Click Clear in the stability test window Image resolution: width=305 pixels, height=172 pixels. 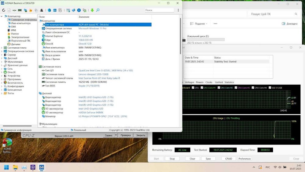pyautogui.click(x=192, y=159)
